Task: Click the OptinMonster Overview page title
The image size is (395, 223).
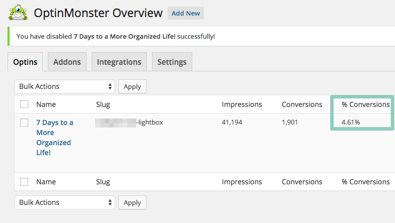Action: click(98, 13)
